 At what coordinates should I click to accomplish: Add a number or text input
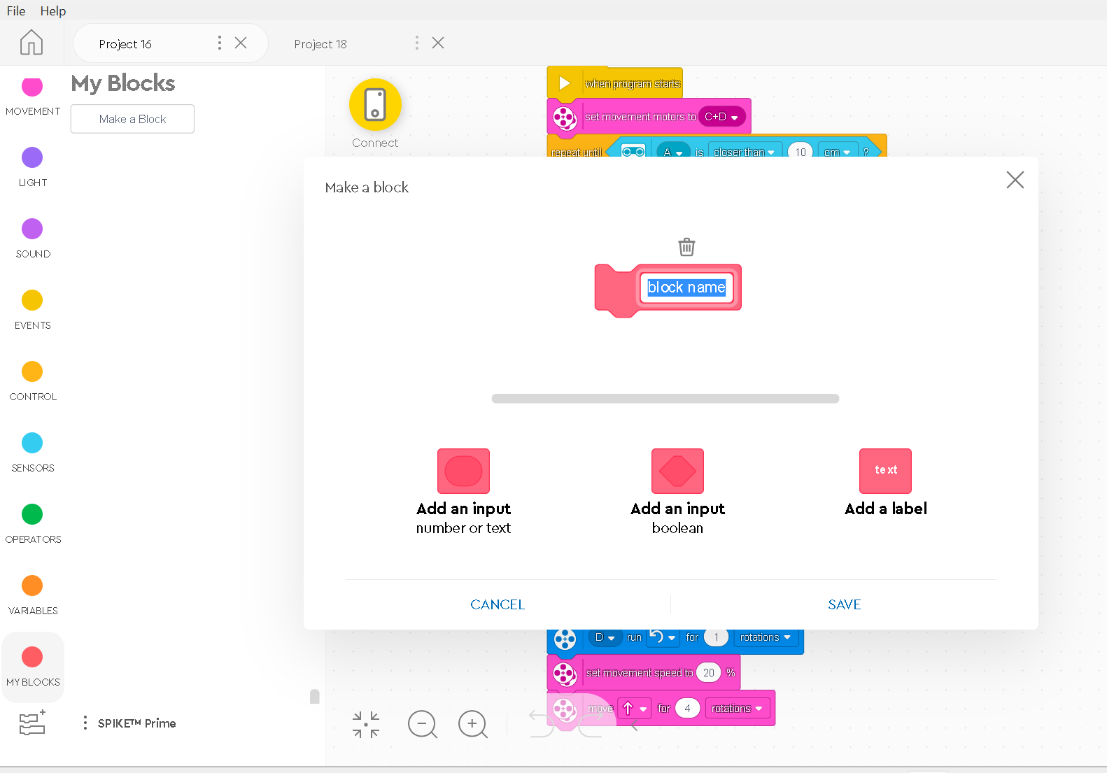tap(463, 471)
